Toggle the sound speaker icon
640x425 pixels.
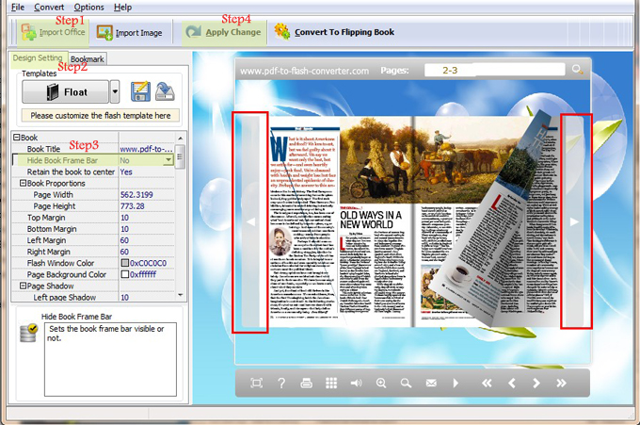click(x=356, y=383)
